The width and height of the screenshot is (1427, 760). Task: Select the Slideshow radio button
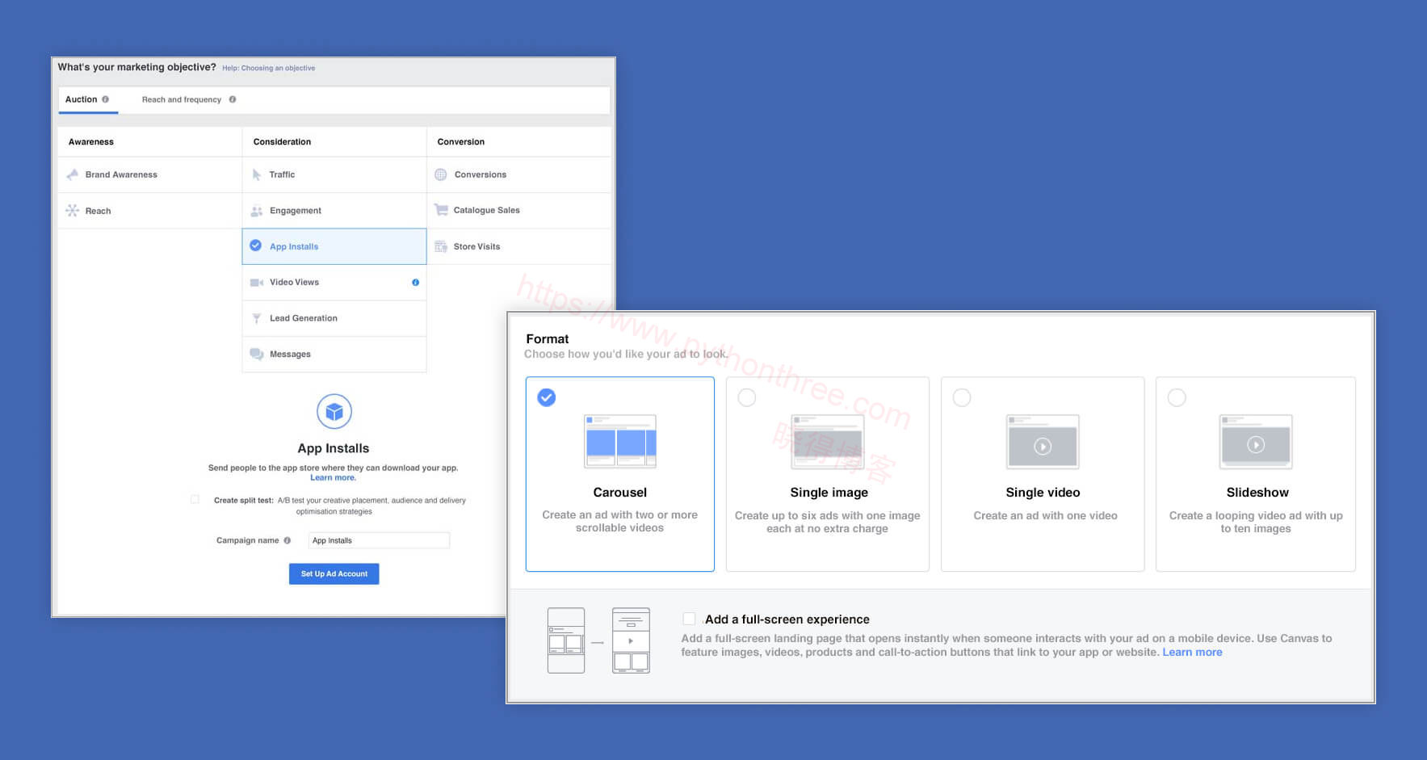(1177, 397)
